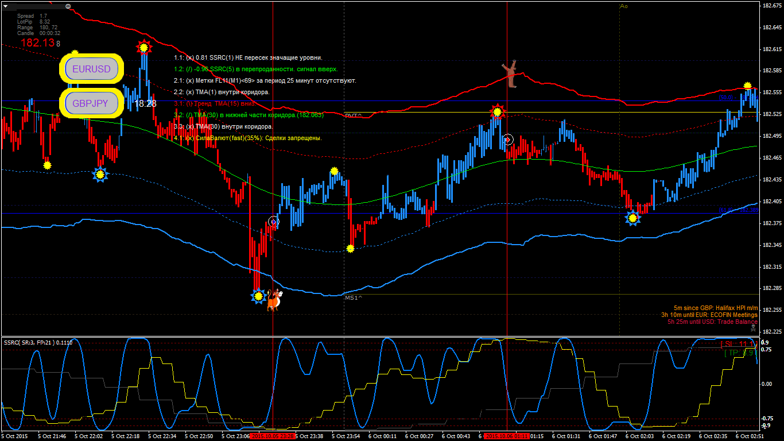Click signal line 1.1 about SSRC(1)
Screen dimensions: 784x441
(248, 57)
